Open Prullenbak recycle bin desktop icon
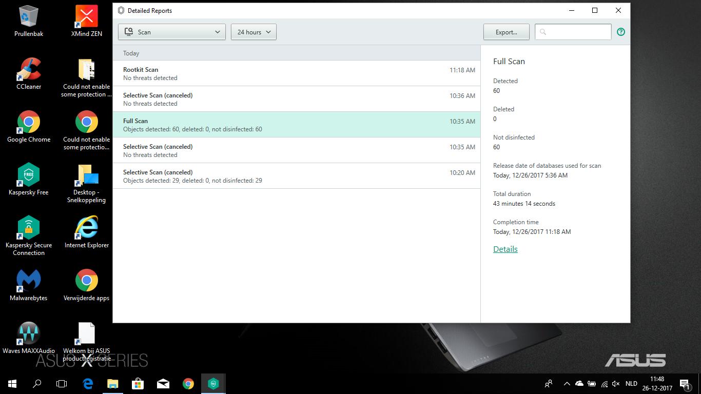This screenshot has height=394, width=701. point(29,21)
